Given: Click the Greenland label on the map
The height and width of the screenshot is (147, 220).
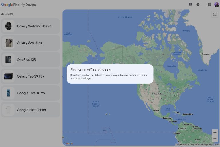Looking at the screenshot, I should 206,54.
